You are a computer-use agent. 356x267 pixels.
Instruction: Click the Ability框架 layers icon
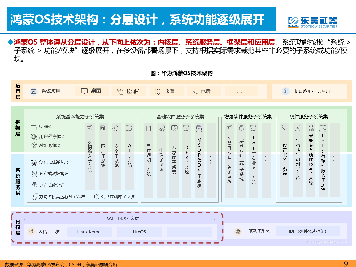[x=34, y=145]
